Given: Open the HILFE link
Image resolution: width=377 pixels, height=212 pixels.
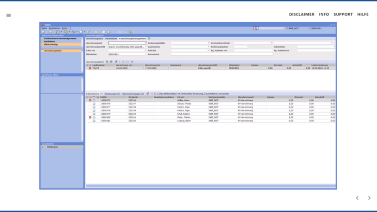Looking at the screenshot, I should [x=363, y=14].
